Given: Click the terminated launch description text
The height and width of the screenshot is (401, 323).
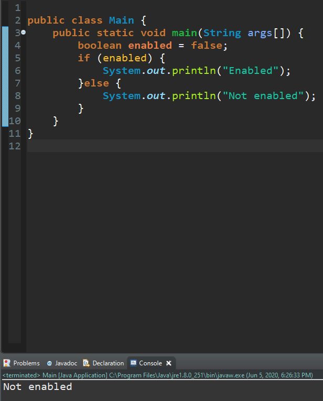Looking at the screenshot, I should (157, 375).
